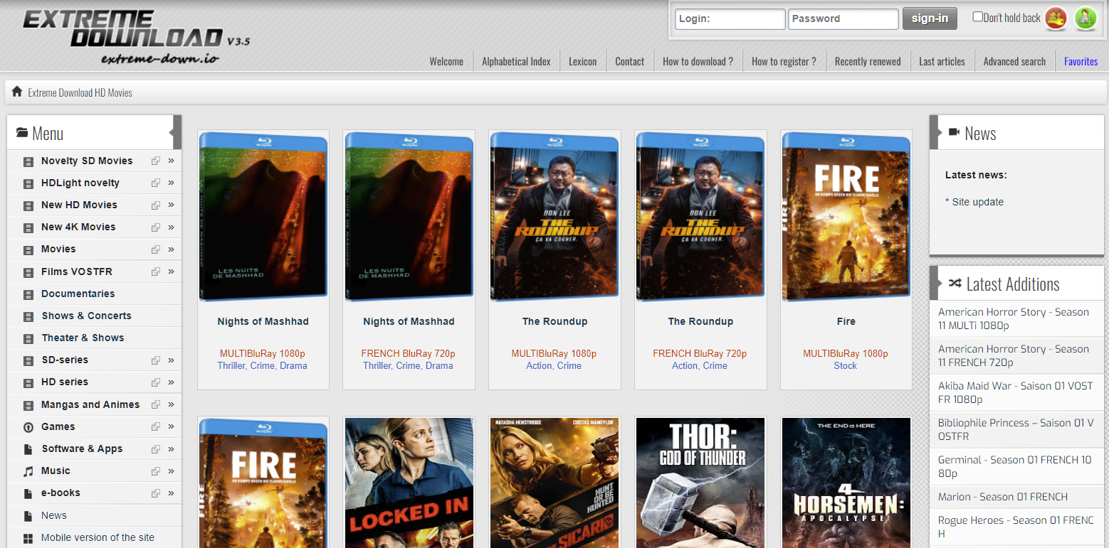
Task: Expand e-books submenu arrow
Action: [x=171, y=493]
